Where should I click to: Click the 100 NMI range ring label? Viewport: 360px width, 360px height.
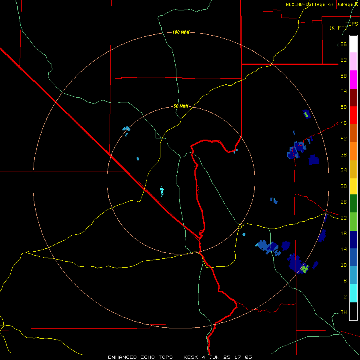[x=181, y=32]
